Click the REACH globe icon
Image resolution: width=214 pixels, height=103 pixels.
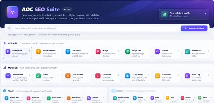pyautogui.click(x=5, y=91)
